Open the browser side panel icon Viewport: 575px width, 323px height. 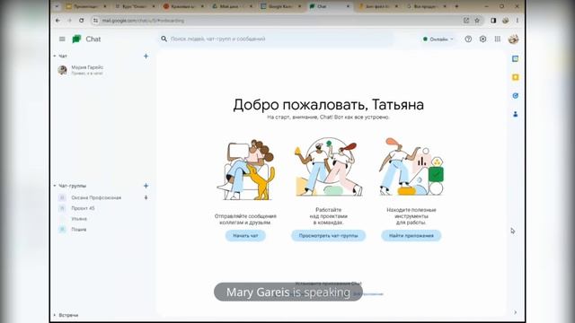[493, 21]
